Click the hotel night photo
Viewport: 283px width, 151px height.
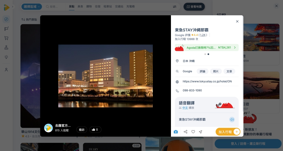[x=105, y=76]
